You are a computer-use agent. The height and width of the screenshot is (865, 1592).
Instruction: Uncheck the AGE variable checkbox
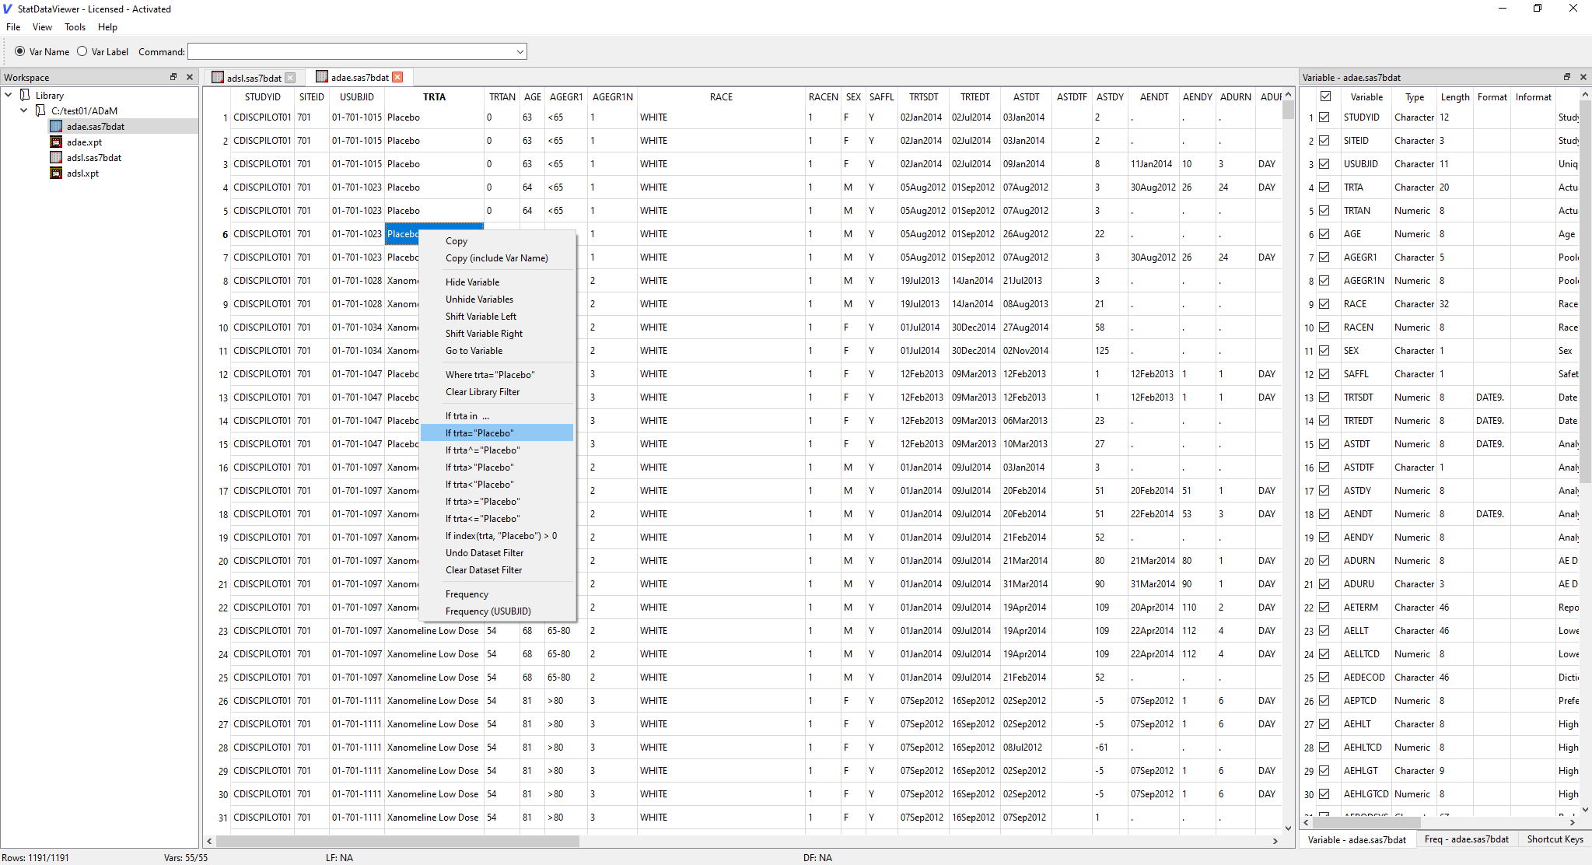pyautogui.click(x=1324, y=234)
